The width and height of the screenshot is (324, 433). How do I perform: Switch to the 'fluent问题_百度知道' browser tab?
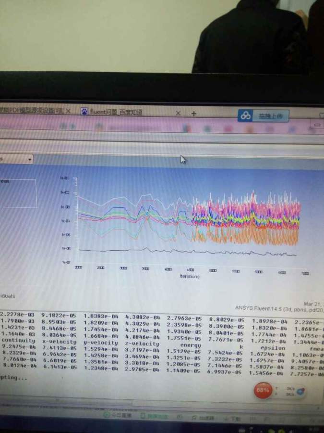116,112
